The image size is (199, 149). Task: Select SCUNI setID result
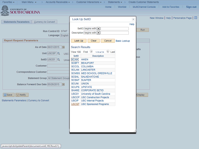[75, 84]
